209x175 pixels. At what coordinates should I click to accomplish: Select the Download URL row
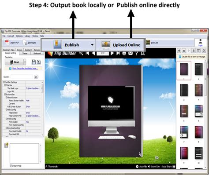[x=22, y=134]
